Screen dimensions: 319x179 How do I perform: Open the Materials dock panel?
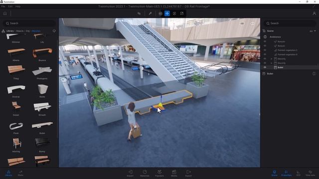145,174
